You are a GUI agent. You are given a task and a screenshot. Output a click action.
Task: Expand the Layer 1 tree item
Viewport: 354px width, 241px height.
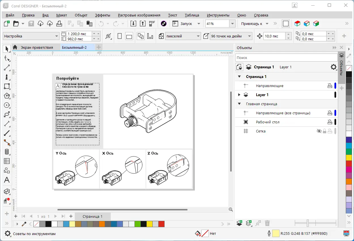click(x=239, y=95)
